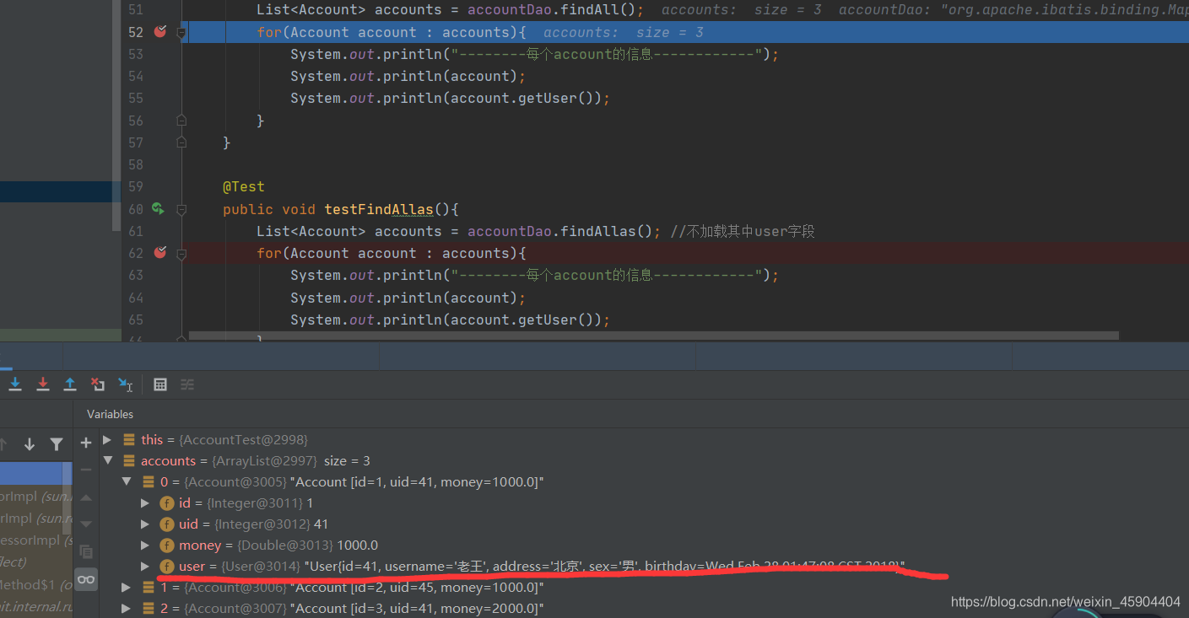The image size is (1189, 618).
Task: Click the editor horizontal scrollbar
Action: click(x=654, y=335)
